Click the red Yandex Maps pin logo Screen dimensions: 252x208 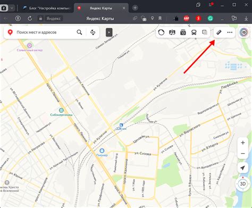[x=10, y=32]
